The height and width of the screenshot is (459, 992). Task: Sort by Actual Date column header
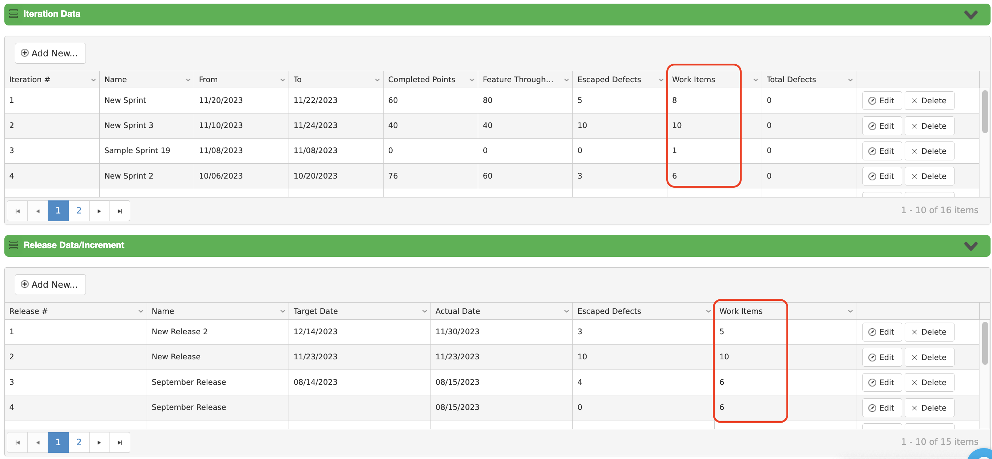pyautogui.click(x=457, y=311)
